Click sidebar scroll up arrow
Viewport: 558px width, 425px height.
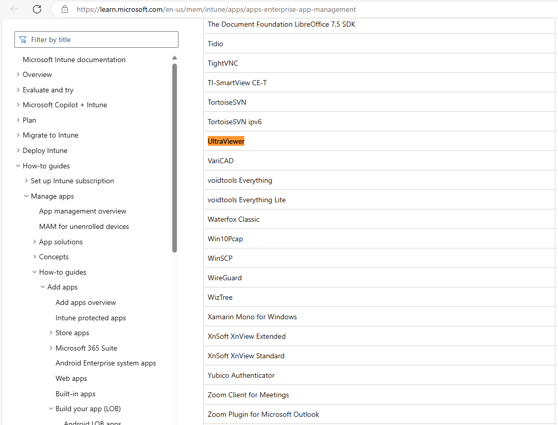pyautogui.click(x=174, y=57)
